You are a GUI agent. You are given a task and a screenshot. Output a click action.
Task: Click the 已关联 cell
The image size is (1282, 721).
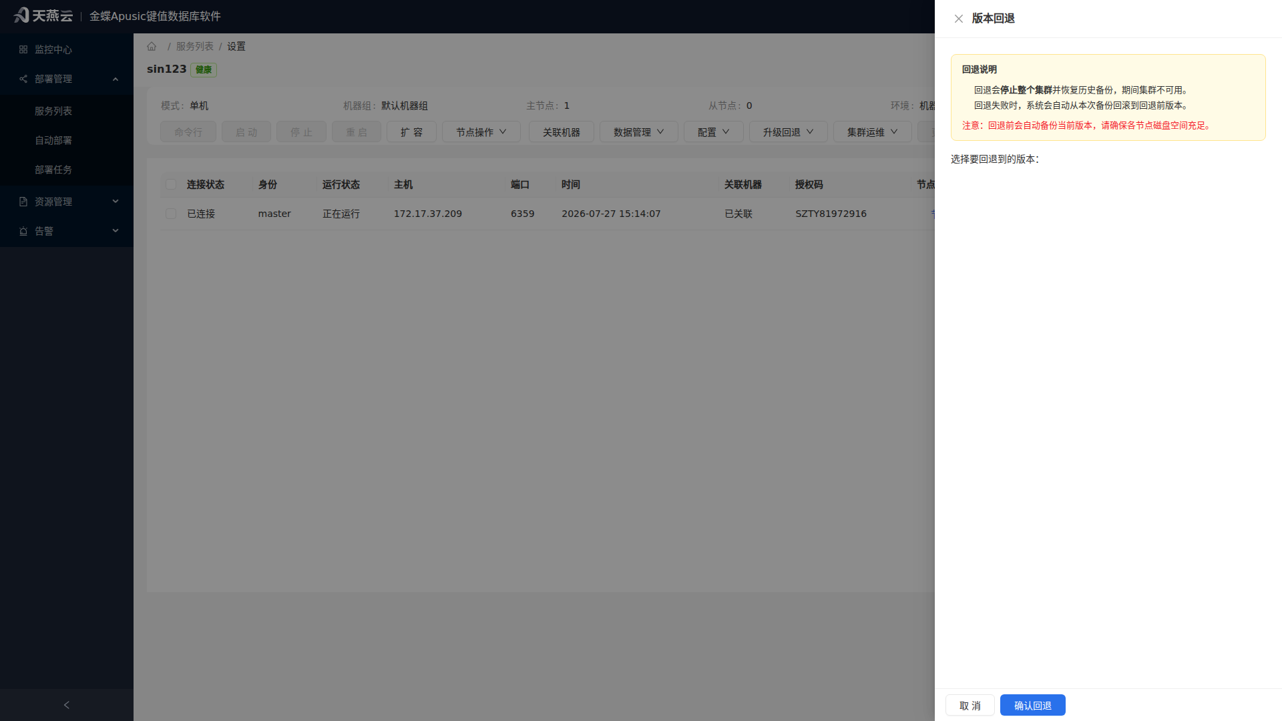click(x=738, y=214)
